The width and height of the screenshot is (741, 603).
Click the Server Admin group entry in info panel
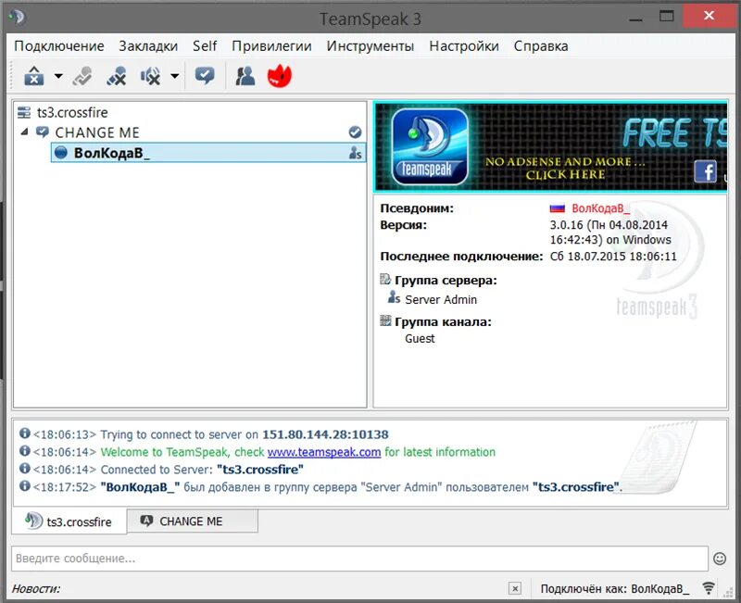pos(441,299)
